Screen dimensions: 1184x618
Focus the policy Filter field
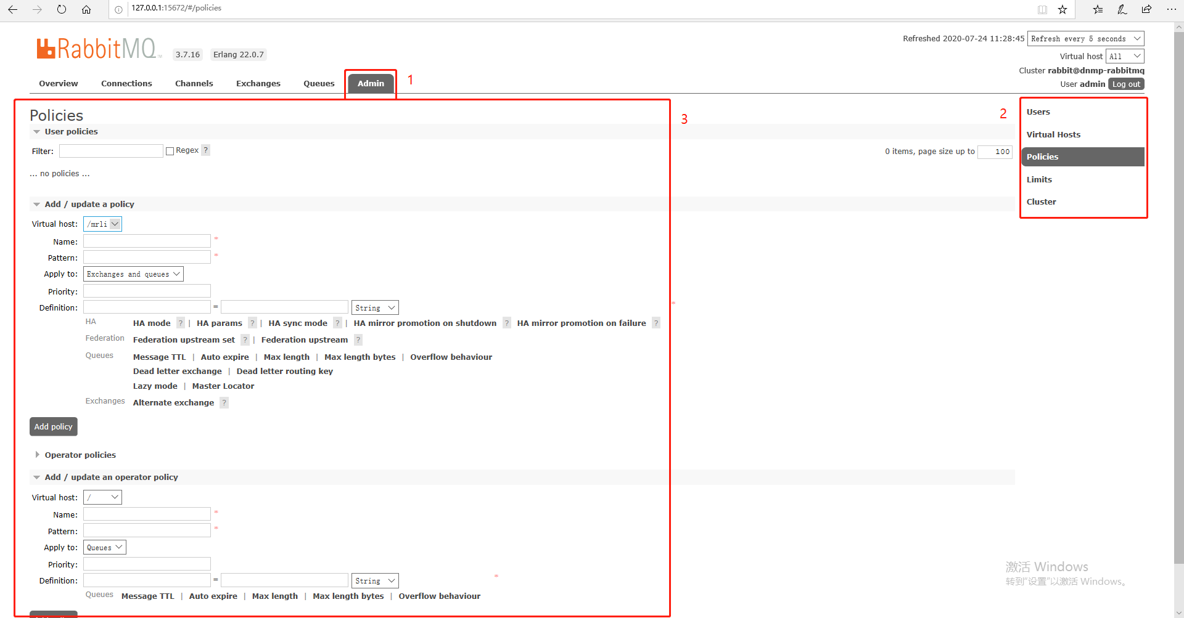tap(111, 151)
